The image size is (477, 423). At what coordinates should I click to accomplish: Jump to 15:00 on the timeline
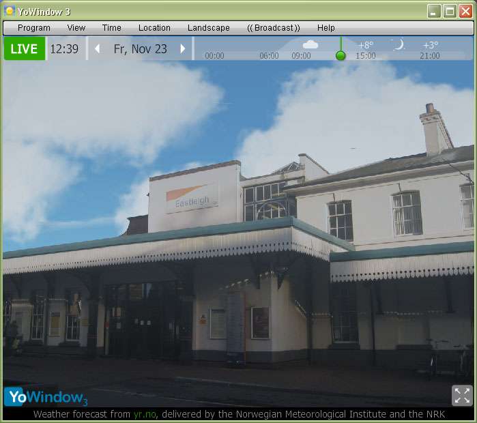366,56
